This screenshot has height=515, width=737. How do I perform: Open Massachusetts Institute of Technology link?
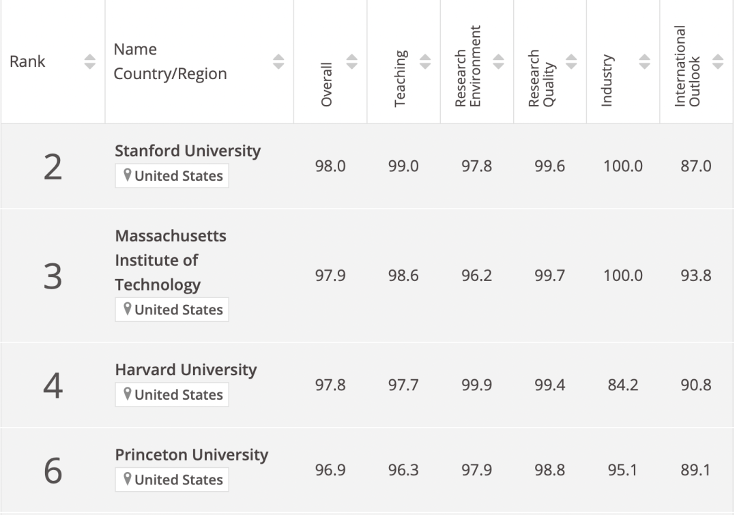171,261
